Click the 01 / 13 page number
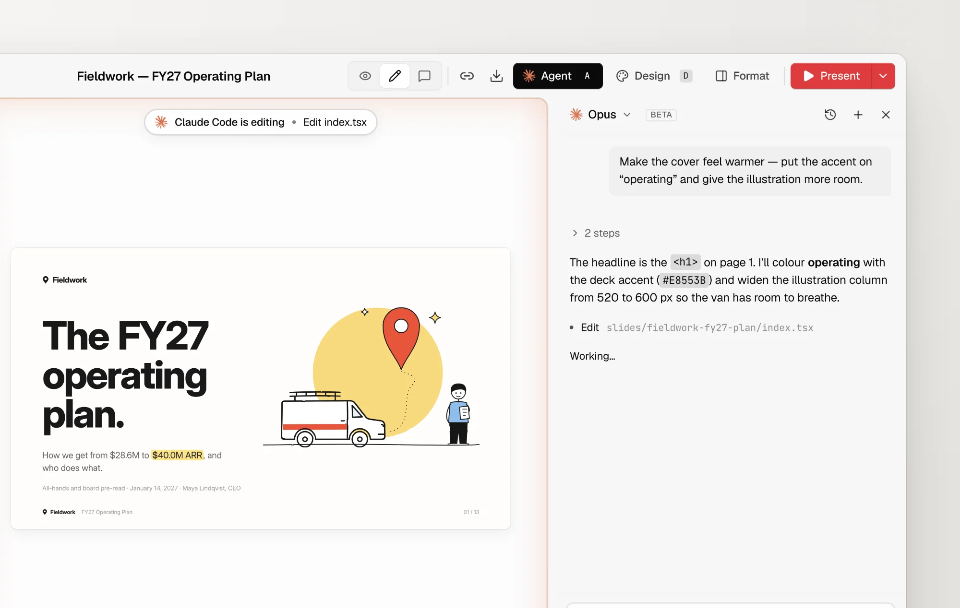 pos(471,512)
